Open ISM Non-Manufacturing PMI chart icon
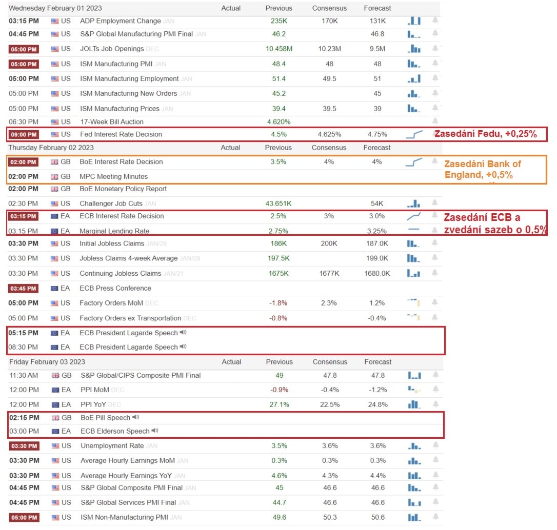Viewport: 557px width, 530px height. tap(414, 517)
